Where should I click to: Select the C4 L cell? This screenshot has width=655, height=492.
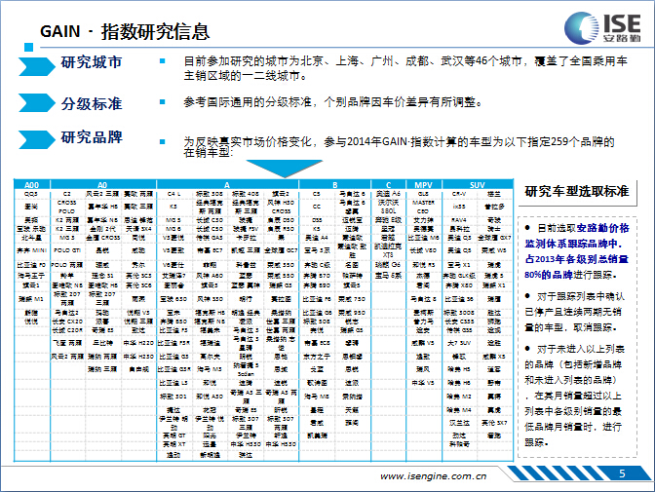click(173, 194)
